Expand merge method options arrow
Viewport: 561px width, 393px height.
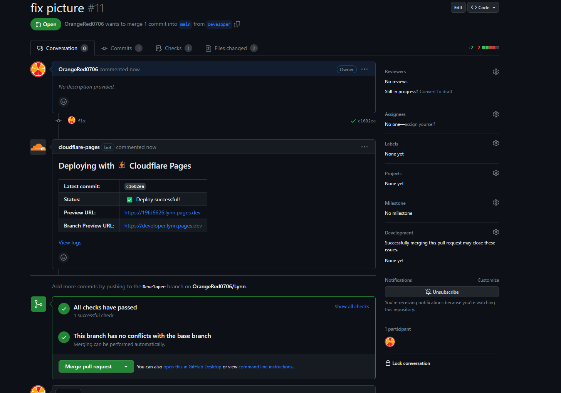(126, 367)
